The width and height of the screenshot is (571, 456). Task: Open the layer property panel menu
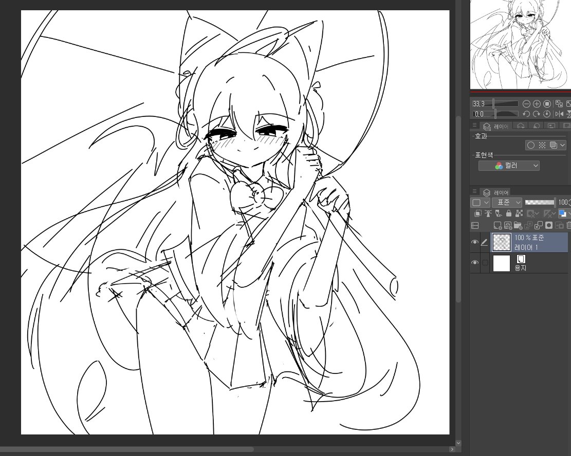(474, 125)
